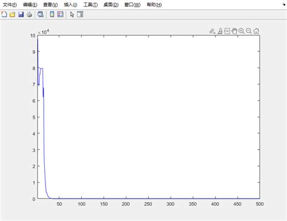Enable the pan hand tool

pyautogui.click(x=234, y=31)
